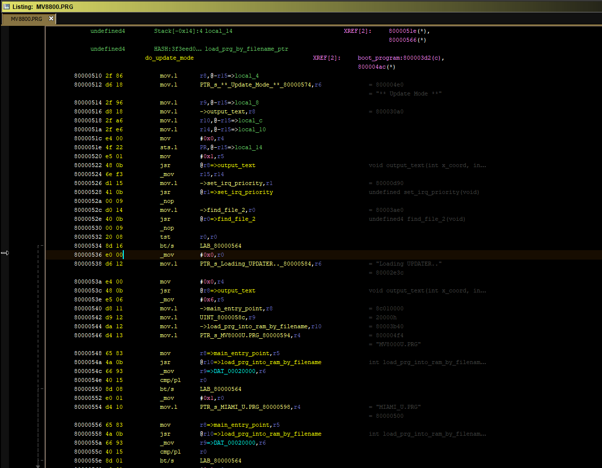This screenshot has height=468, width=602.
Task: Click #0x6,r5 operand at 8000053e
Action: click(x=212, y=299)
